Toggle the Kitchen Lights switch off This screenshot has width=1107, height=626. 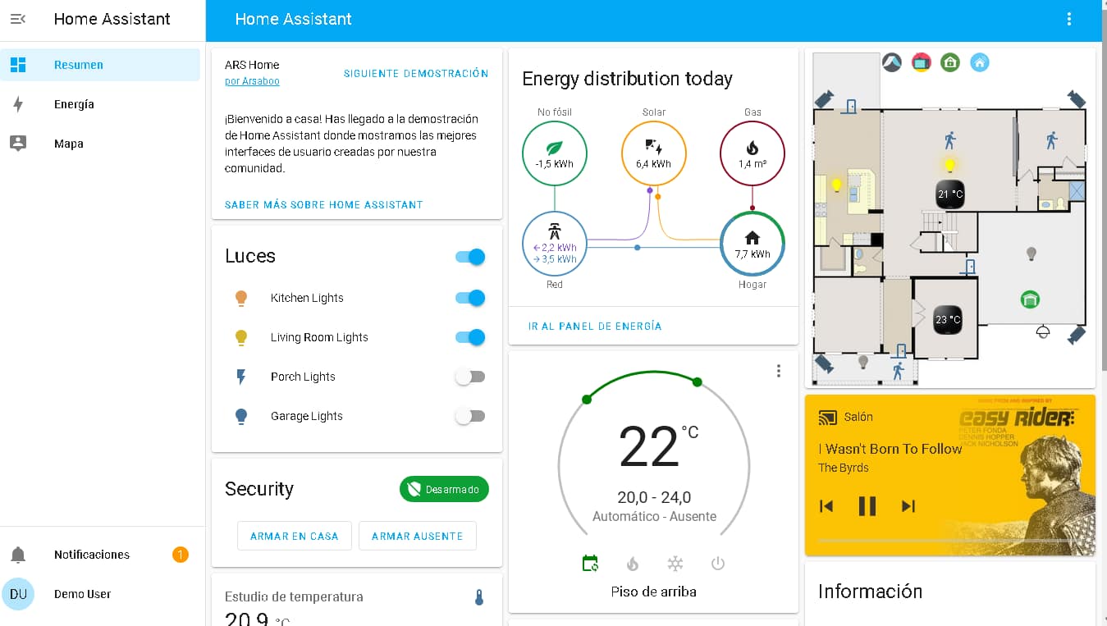(470, 298)
